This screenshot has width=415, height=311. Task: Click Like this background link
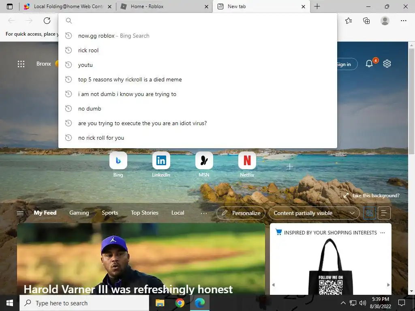[x=372, y=196]
